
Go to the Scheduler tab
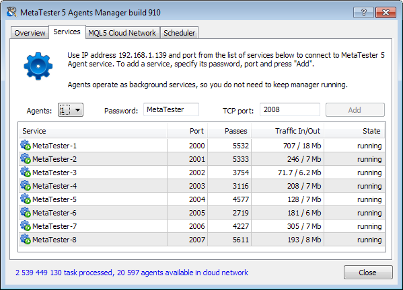[x=180, y=33]
